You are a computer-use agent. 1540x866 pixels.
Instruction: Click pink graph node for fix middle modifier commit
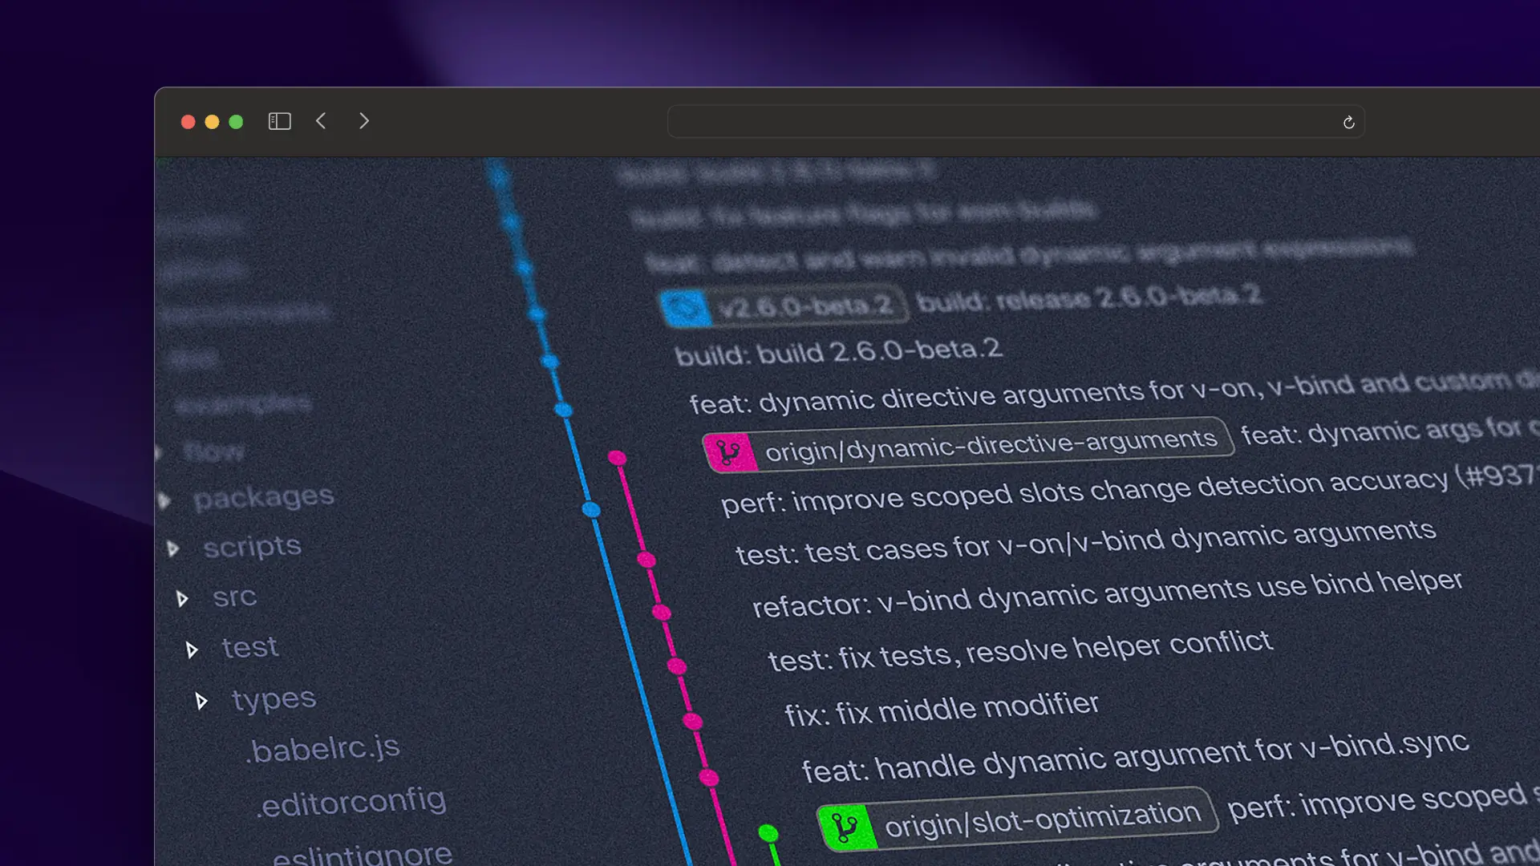pyautogui.click(x=692, y=722)
